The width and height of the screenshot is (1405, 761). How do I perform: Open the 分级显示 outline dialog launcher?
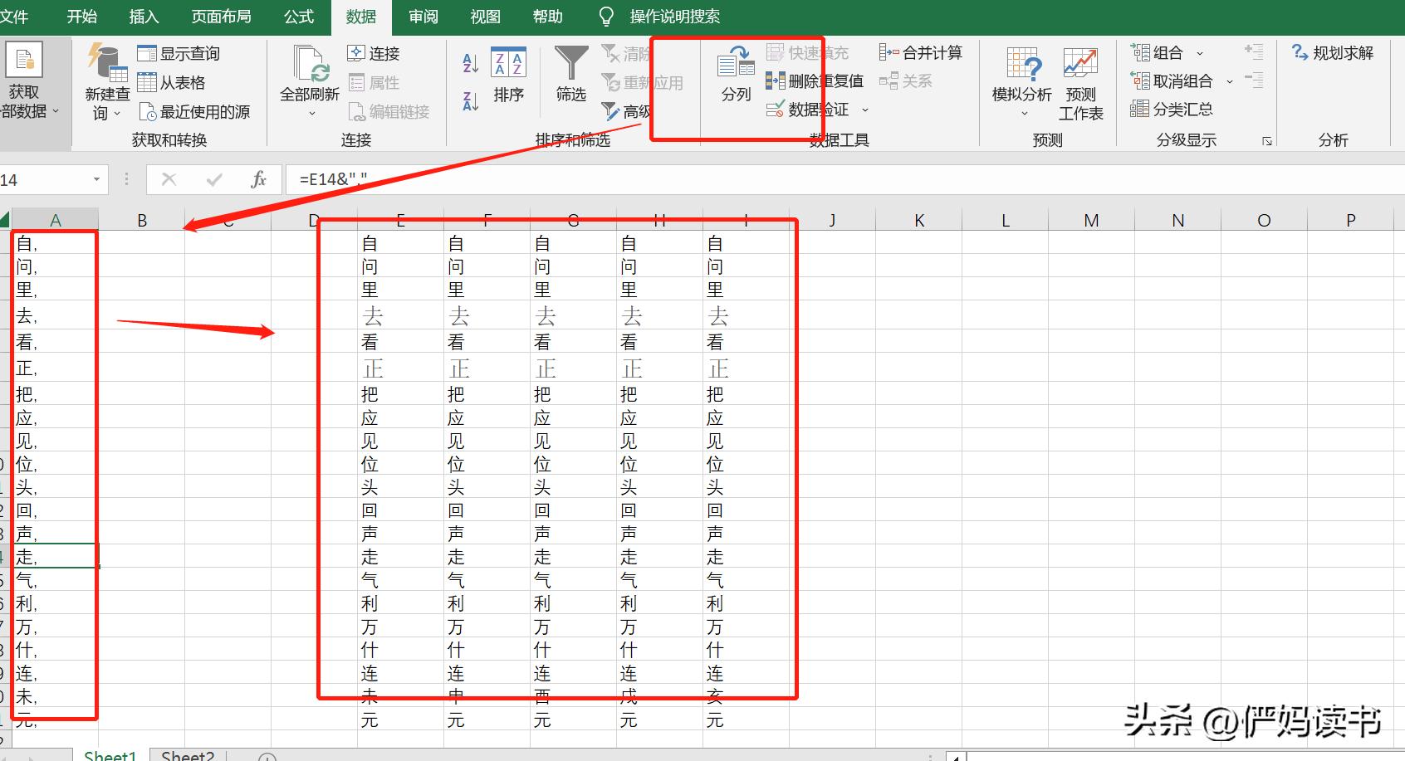pyautogui.click(x=1267, y=141)
